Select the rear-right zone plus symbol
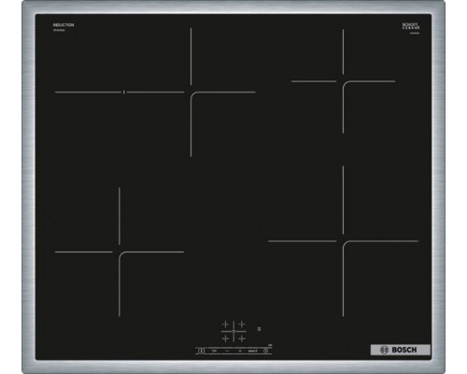The image size is (467, 374). point(242,324)
